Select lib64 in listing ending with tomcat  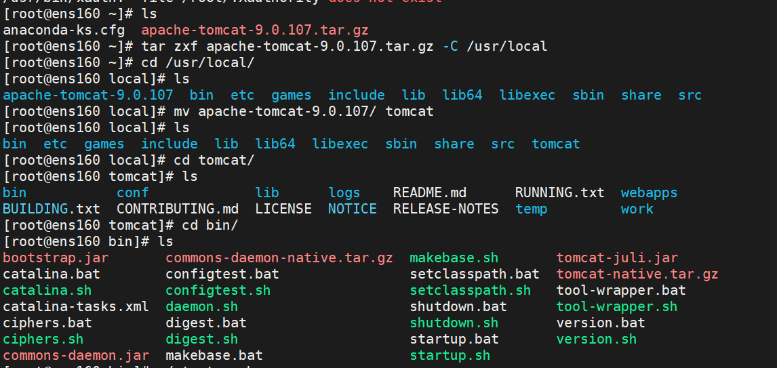click(275, 144)
